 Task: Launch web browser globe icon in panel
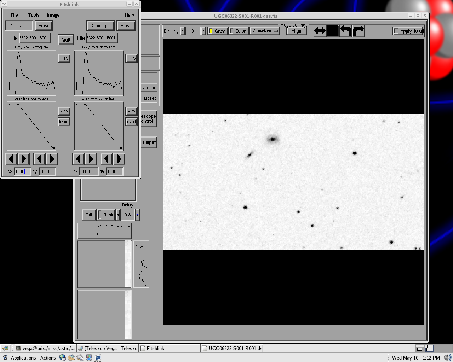point(62,358)
